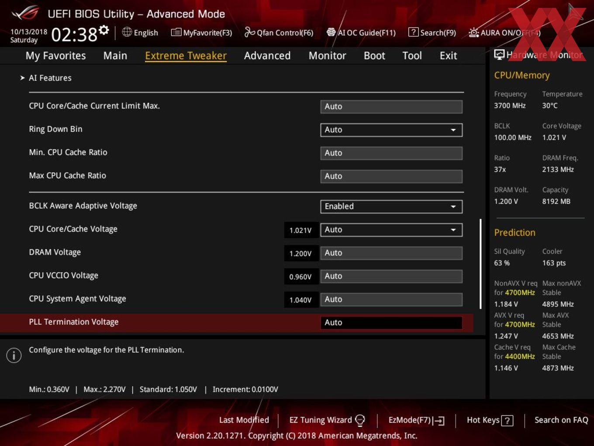Viewport: 594px width, 446px height.
Task: Open Search(F9) question mark icon
Action: pyautogui.click(x=413, y=32)
